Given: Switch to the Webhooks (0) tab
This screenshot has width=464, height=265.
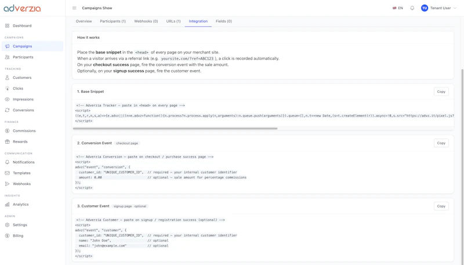Looking at the screenshot, I should pos(146,21).
